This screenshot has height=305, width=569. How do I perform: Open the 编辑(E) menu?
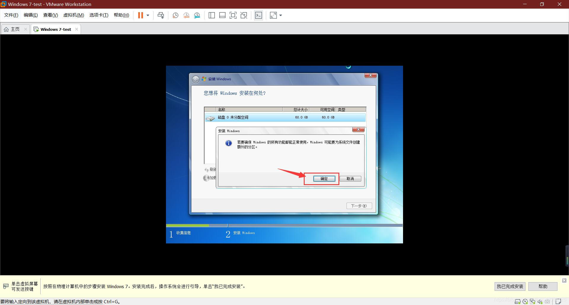(31, 15)
